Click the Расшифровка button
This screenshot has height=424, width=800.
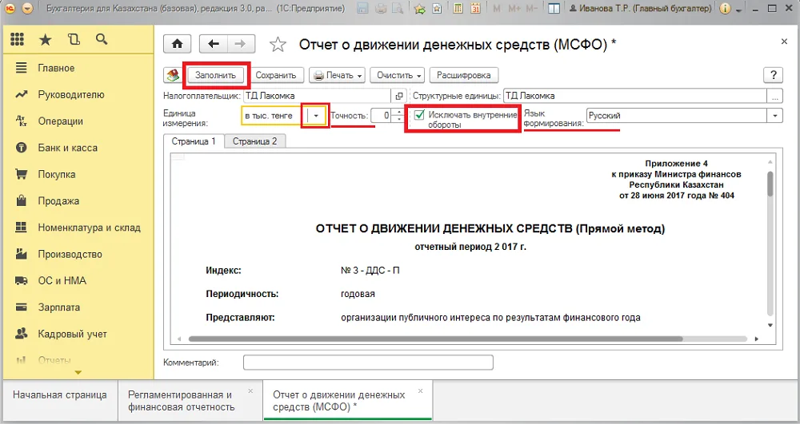point(464,75)
